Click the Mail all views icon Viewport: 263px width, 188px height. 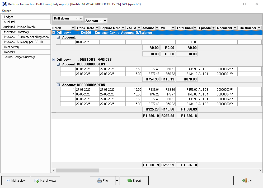click(x=36, y=181)
